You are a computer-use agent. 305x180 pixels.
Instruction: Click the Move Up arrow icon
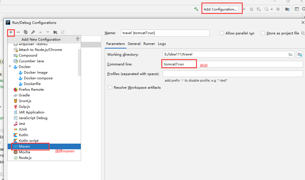click(x=40, y=32)
